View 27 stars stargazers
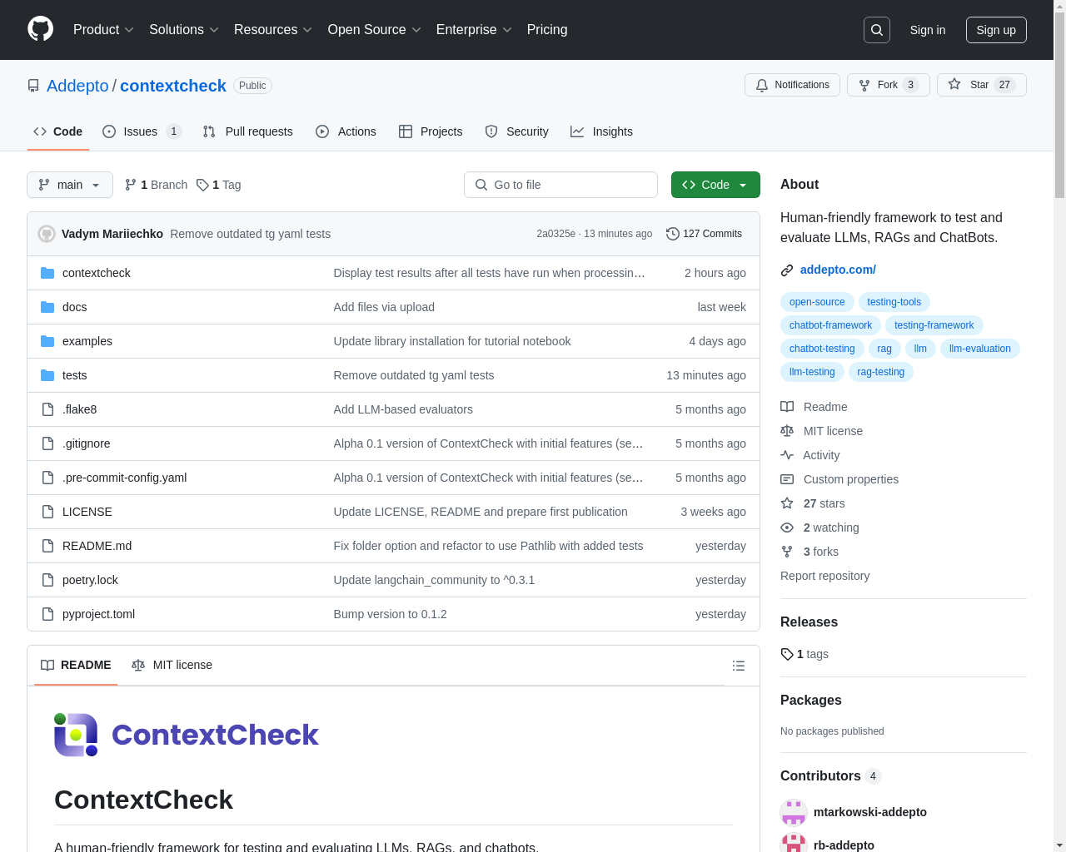The image size is (1066, 852). point(813,503)
